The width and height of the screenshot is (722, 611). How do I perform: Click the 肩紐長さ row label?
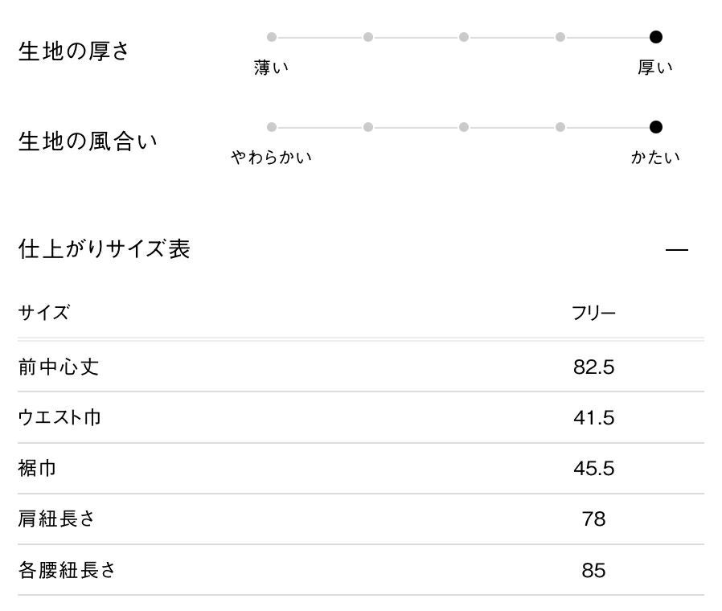tap(56, 519)
